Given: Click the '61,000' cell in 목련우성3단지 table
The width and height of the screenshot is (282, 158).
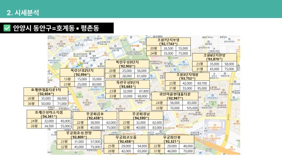Looking at the screenshot, I should (x=142, y=76).
